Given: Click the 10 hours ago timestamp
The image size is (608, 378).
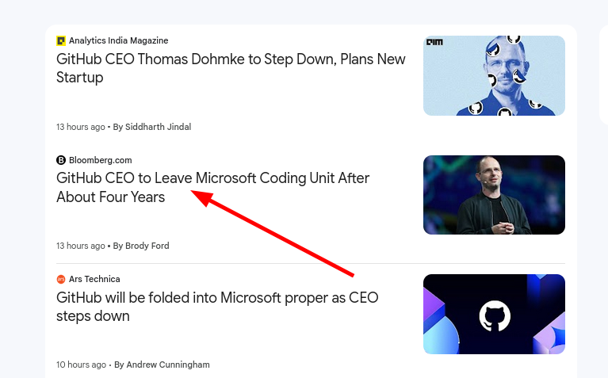Looking at the screenshot, I should click(81, 365).
